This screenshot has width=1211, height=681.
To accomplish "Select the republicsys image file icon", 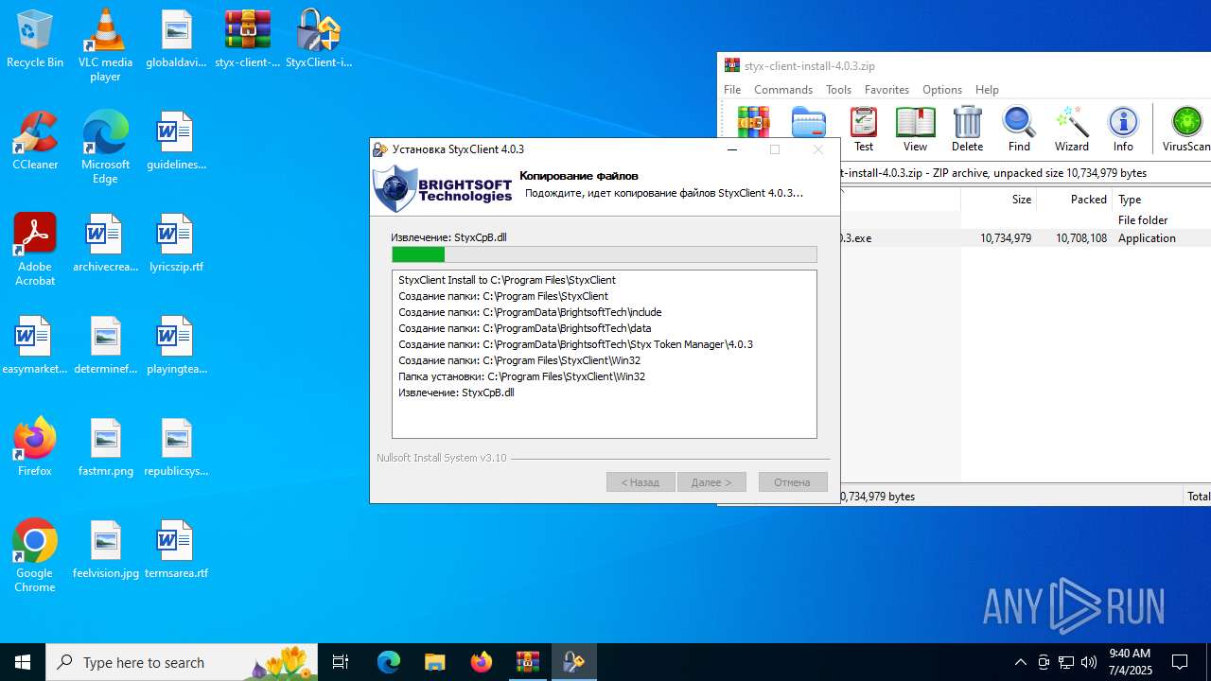I will (x=176, y=447).
